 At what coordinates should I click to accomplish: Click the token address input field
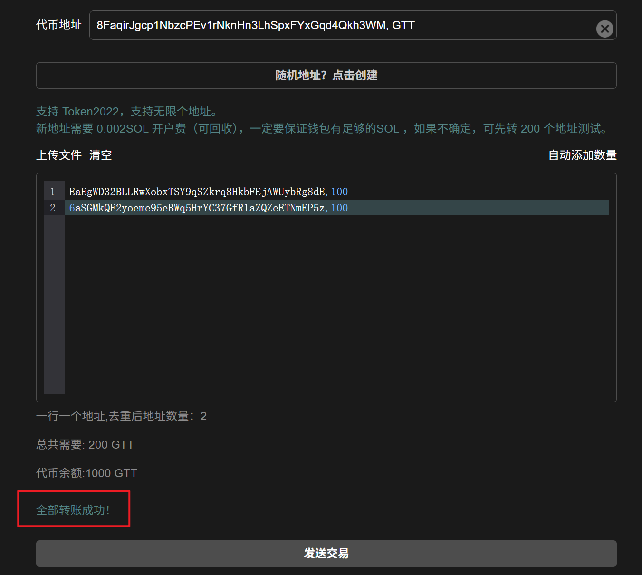click(333, 26)
